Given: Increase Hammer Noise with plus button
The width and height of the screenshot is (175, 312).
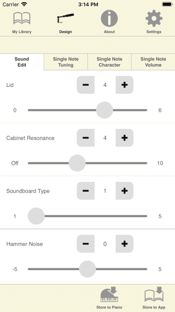Looking at the screenshot, I should coord(125,244).
